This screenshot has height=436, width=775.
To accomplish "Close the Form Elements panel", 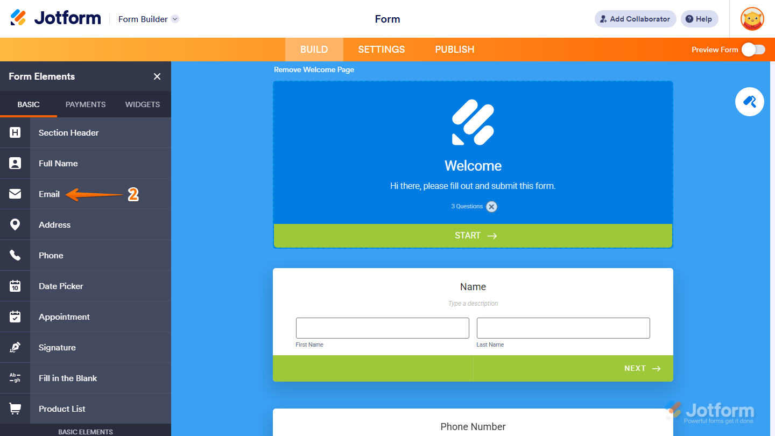I will [157, 76].
